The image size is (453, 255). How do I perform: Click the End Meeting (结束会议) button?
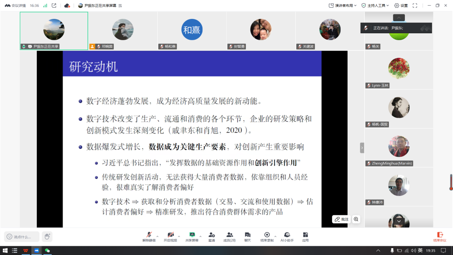coord(440,236)
